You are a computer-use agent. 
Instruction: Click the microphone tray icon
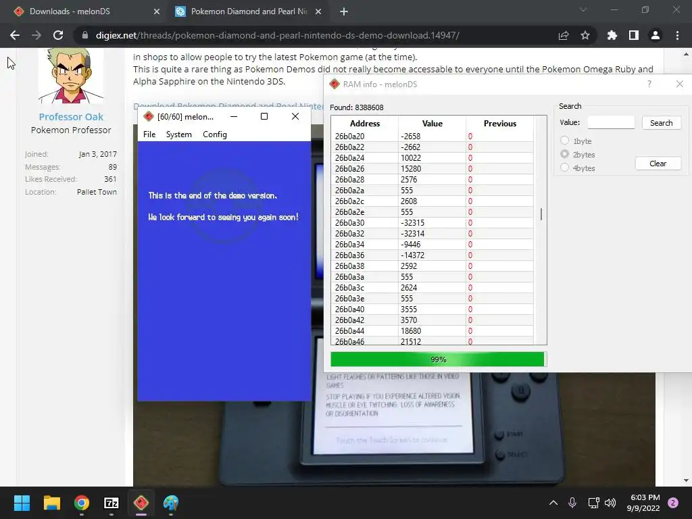click(572, 503)
